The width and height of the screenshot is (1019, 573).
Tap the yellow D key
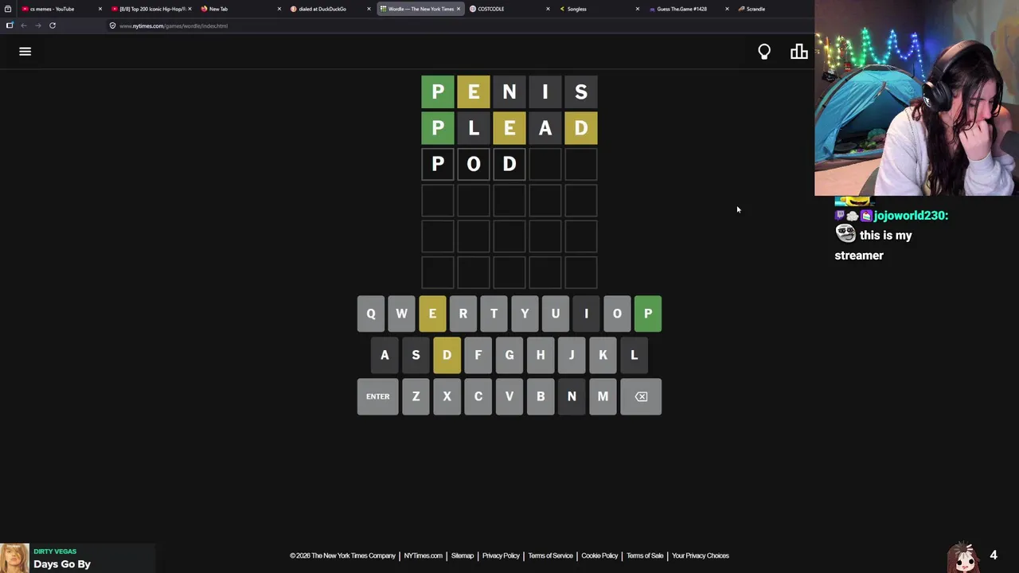pos(447,355)
